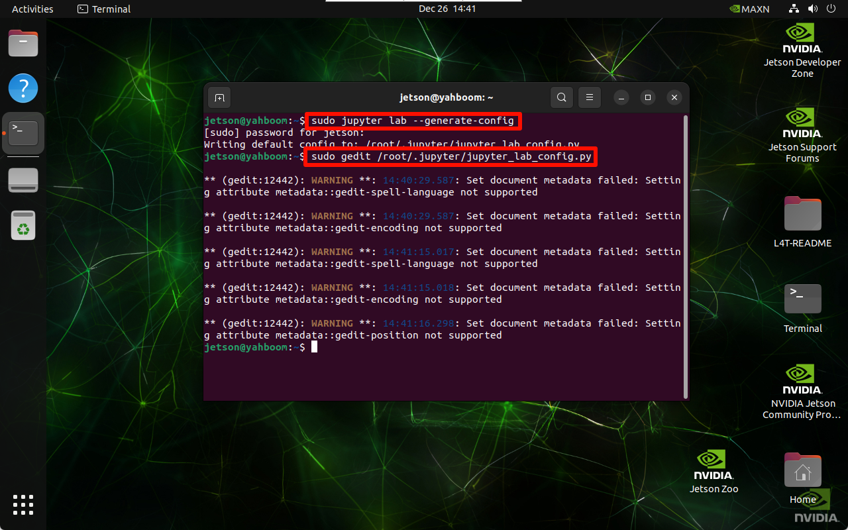Open the Jetson Developer Zone shortcut

click(802, 50)
